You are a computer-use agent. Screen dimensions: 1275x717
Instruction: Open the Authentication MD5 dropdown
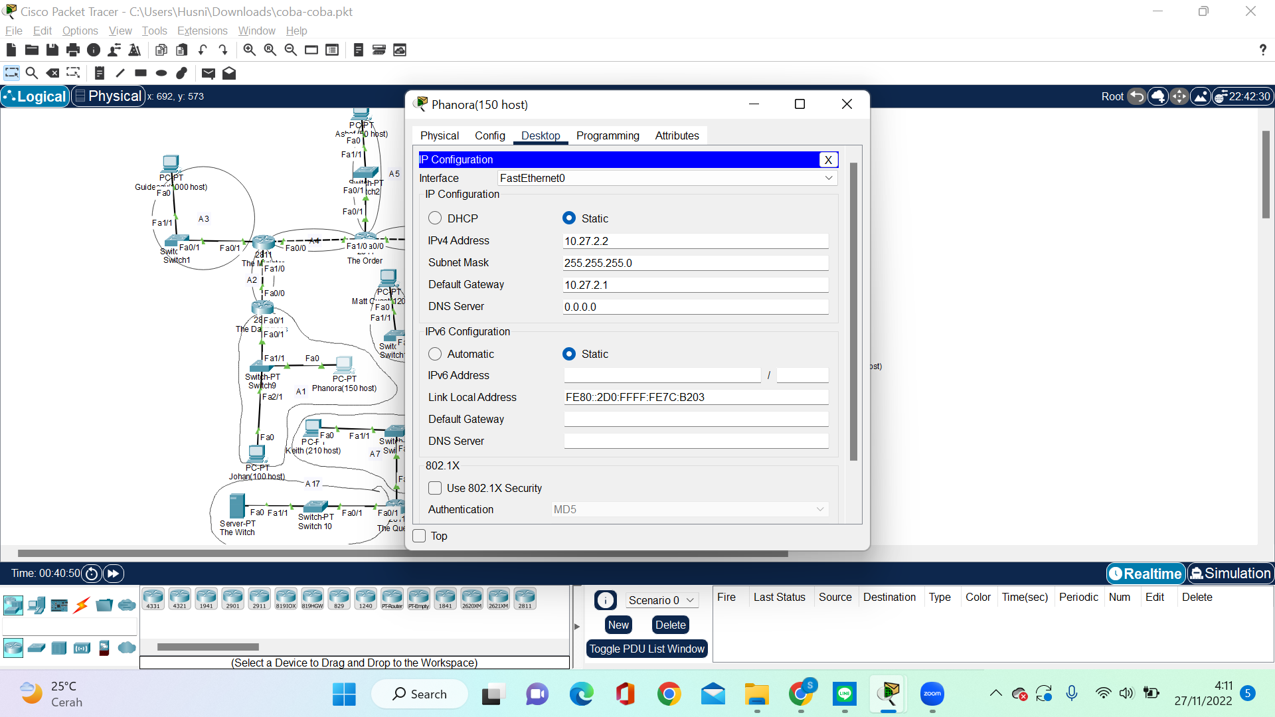(689, 509)
